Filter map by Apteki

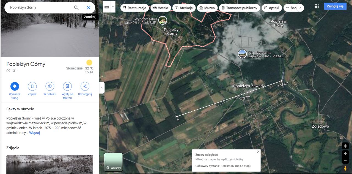(x=271, y=8)
